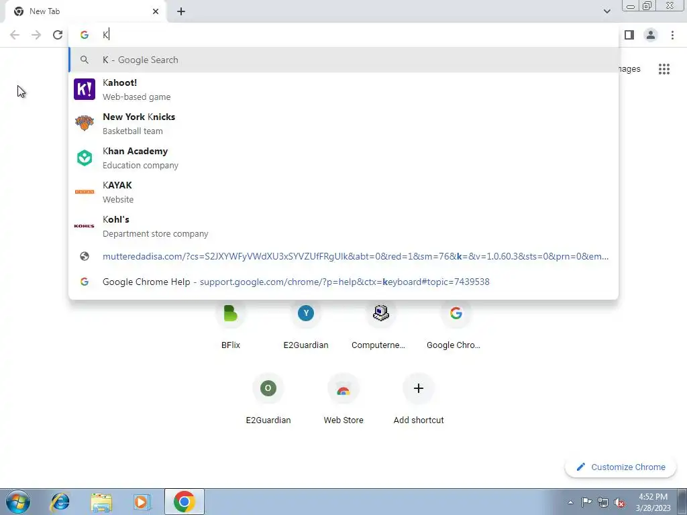Viewport: 687px width, 515px height.
Task: Click the partially hidden Images link
Action: [629, 69]
